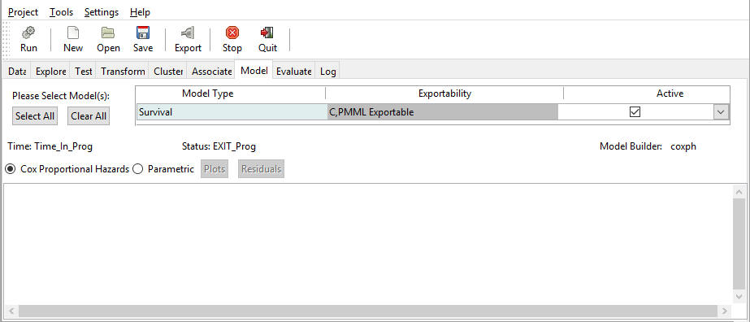The width and height of the screenshot is (750, 322).
Task: Select the Model tab
Action: pyautogui.click(x=254, y=70)
